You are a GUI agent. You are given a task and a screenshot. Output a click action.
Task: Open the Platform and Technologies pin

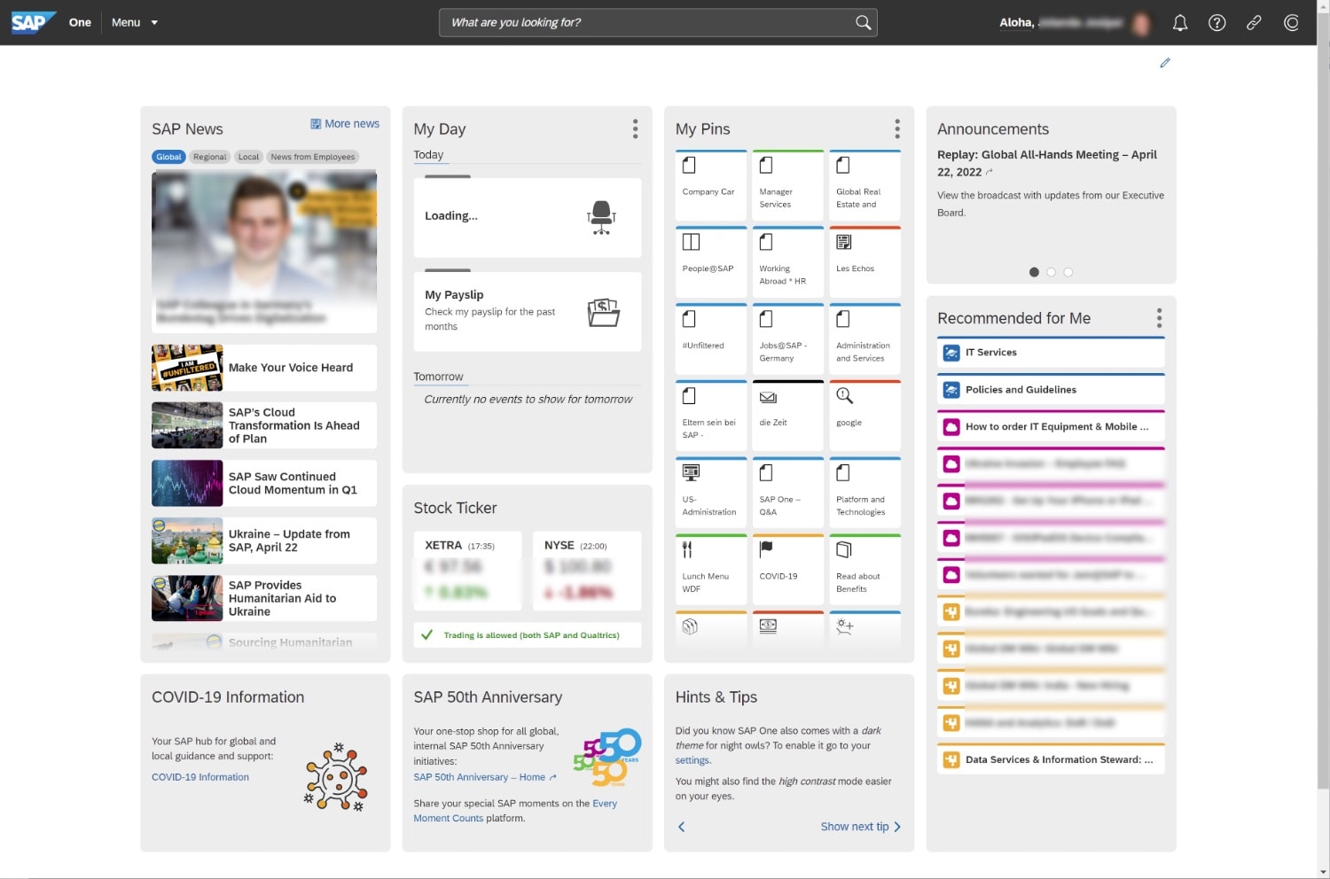(864, 494)
